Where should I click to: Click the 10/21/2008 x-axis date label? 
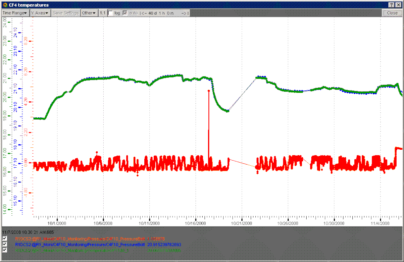242,223
